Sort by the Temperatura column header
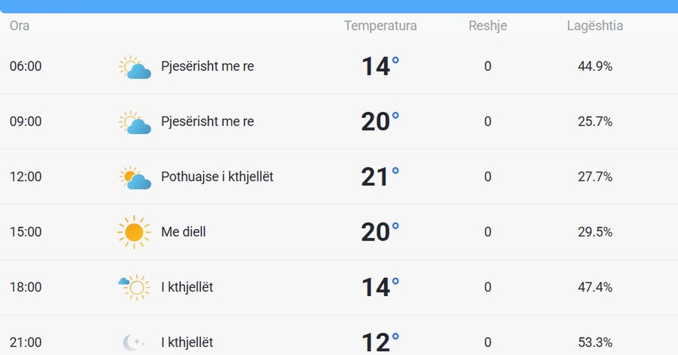The width and height of the screenshot is (678, 355). pos(381,26)
